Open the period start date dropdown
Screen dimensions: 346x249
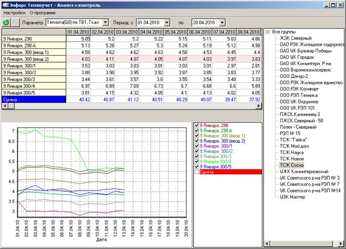click(x=167, y=22)
